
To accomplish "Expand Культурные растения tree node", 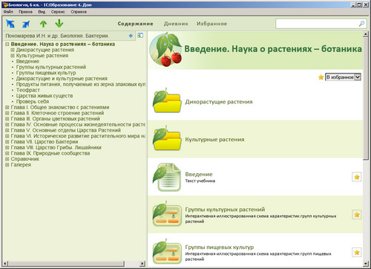I will coord(13,56).
